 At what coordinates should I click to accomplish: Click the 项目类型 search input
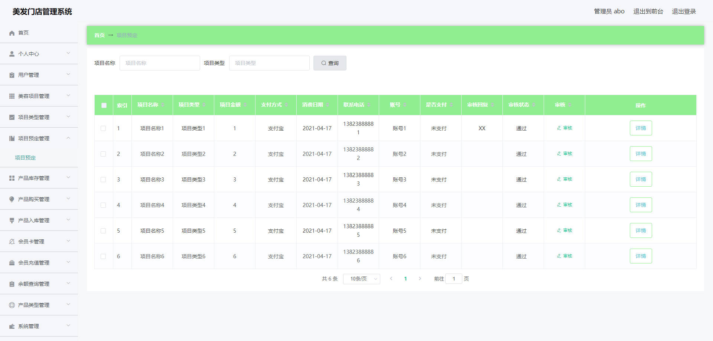269,63
